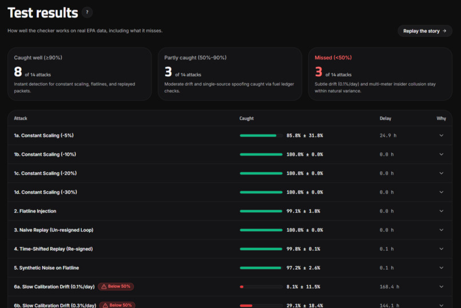Image resolution: width=461 pixels, height=308 pixels.
Task: Select the 5. Synthetic Noise on Flatline name
Action: pyautogui.click(x=46, y=268)
